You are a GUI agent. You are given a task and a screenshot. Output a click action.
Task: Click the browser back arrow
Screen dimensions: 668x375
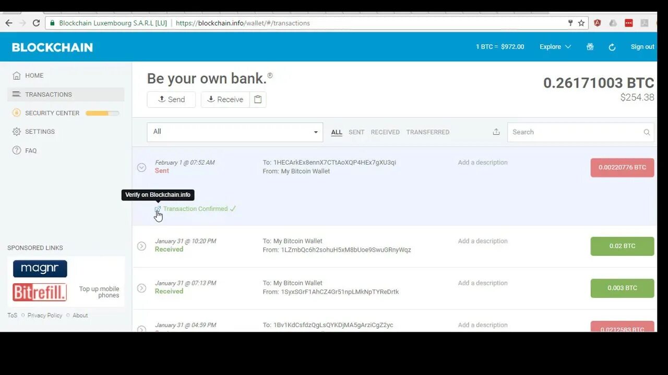point(9,23)
